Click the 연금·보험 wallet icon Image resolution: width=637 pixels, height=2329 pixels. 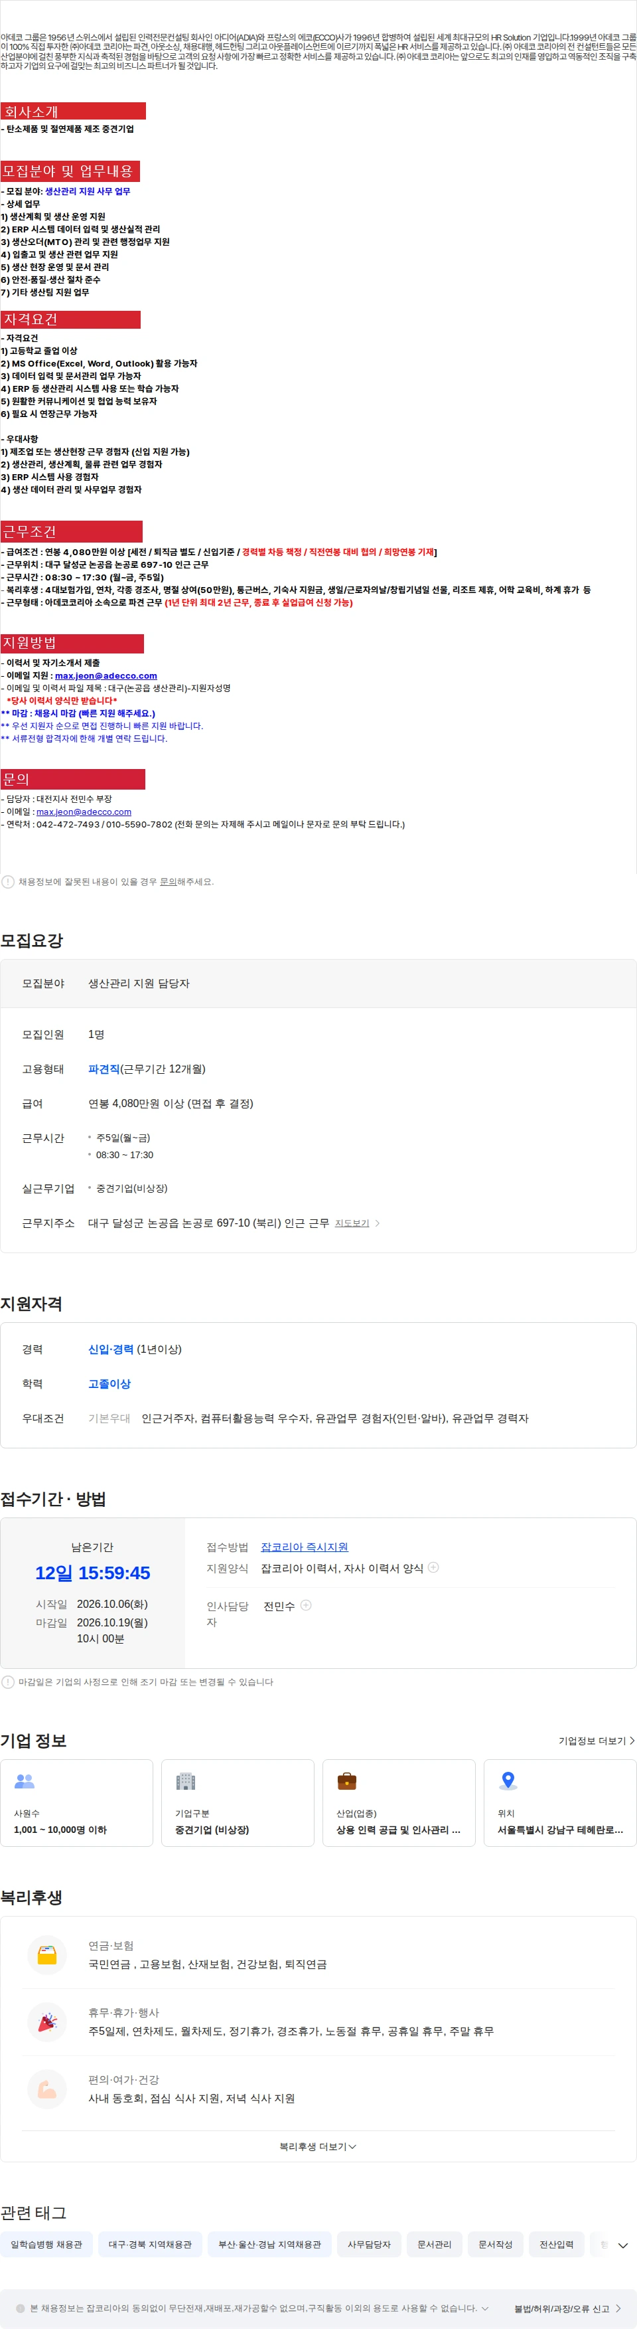(x=47, y=1954)
